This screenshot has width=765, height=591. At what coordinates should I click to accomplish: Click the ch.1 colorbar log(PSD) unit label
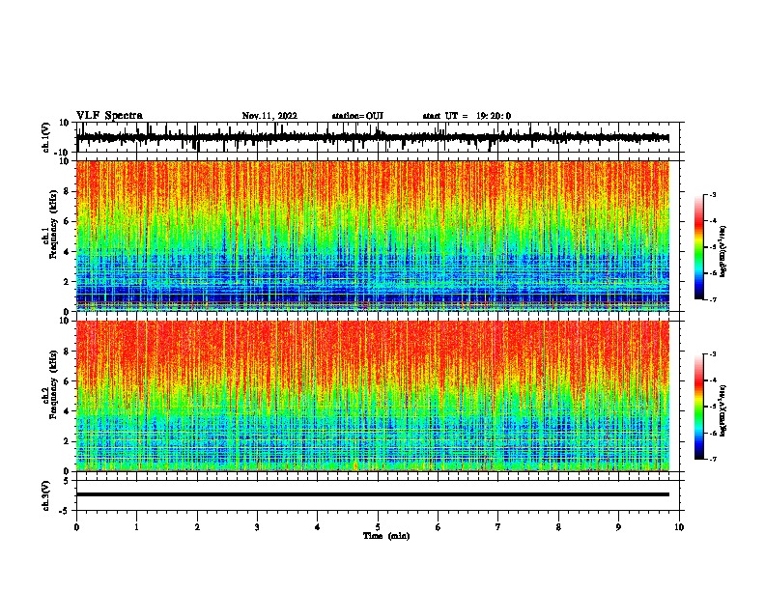722,251
